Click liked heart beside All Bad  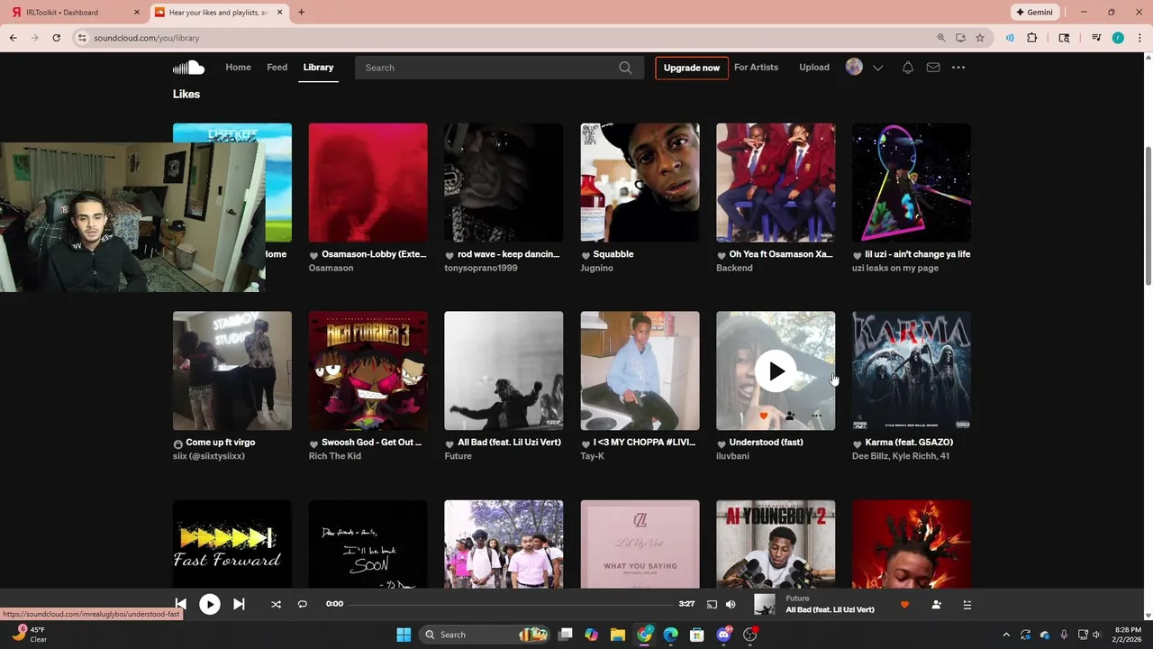click(x=449, y=443)
